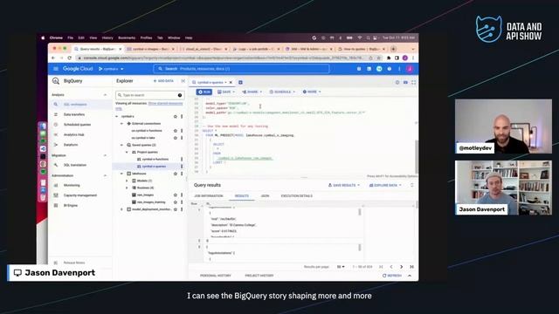Collapse the External connections node
The width and height of the screenshot is (559, 314).
coord(121,124)
